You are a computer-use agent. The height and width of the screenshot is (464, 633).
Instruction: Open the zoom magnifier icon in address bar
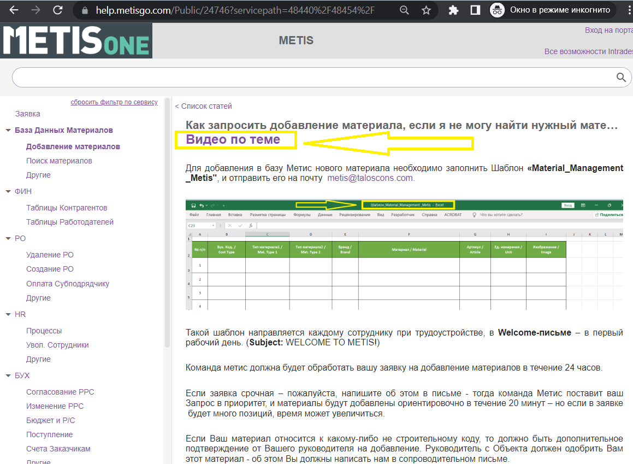click(x=404, y=10)
